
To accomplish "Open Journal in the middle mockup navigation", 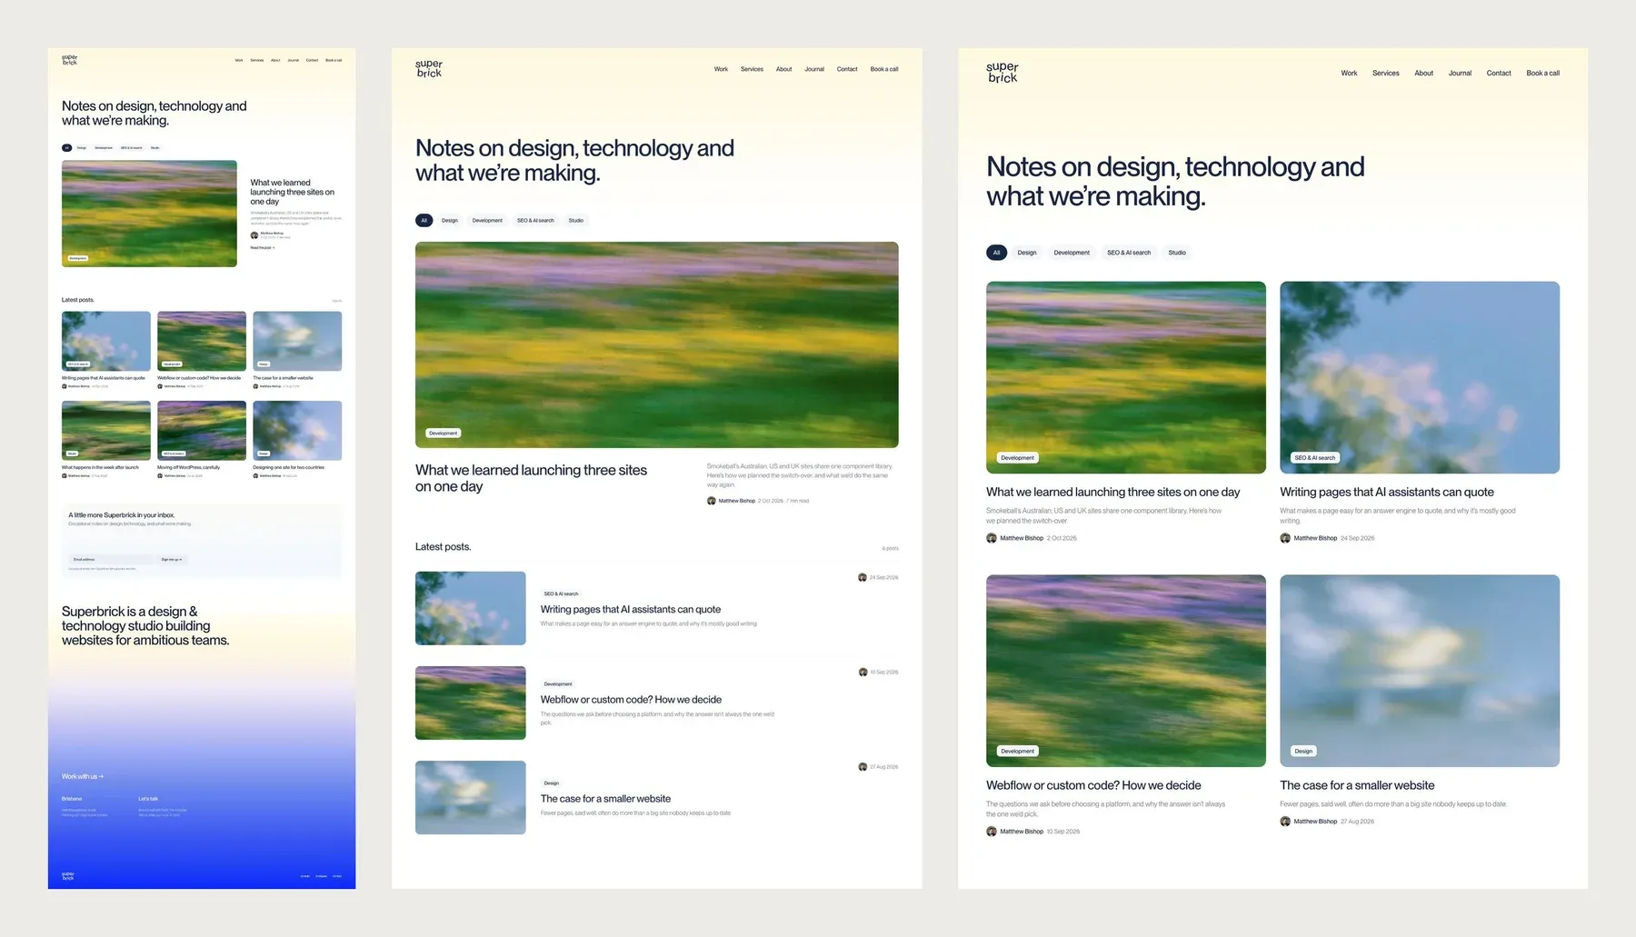I will (814, 69).
